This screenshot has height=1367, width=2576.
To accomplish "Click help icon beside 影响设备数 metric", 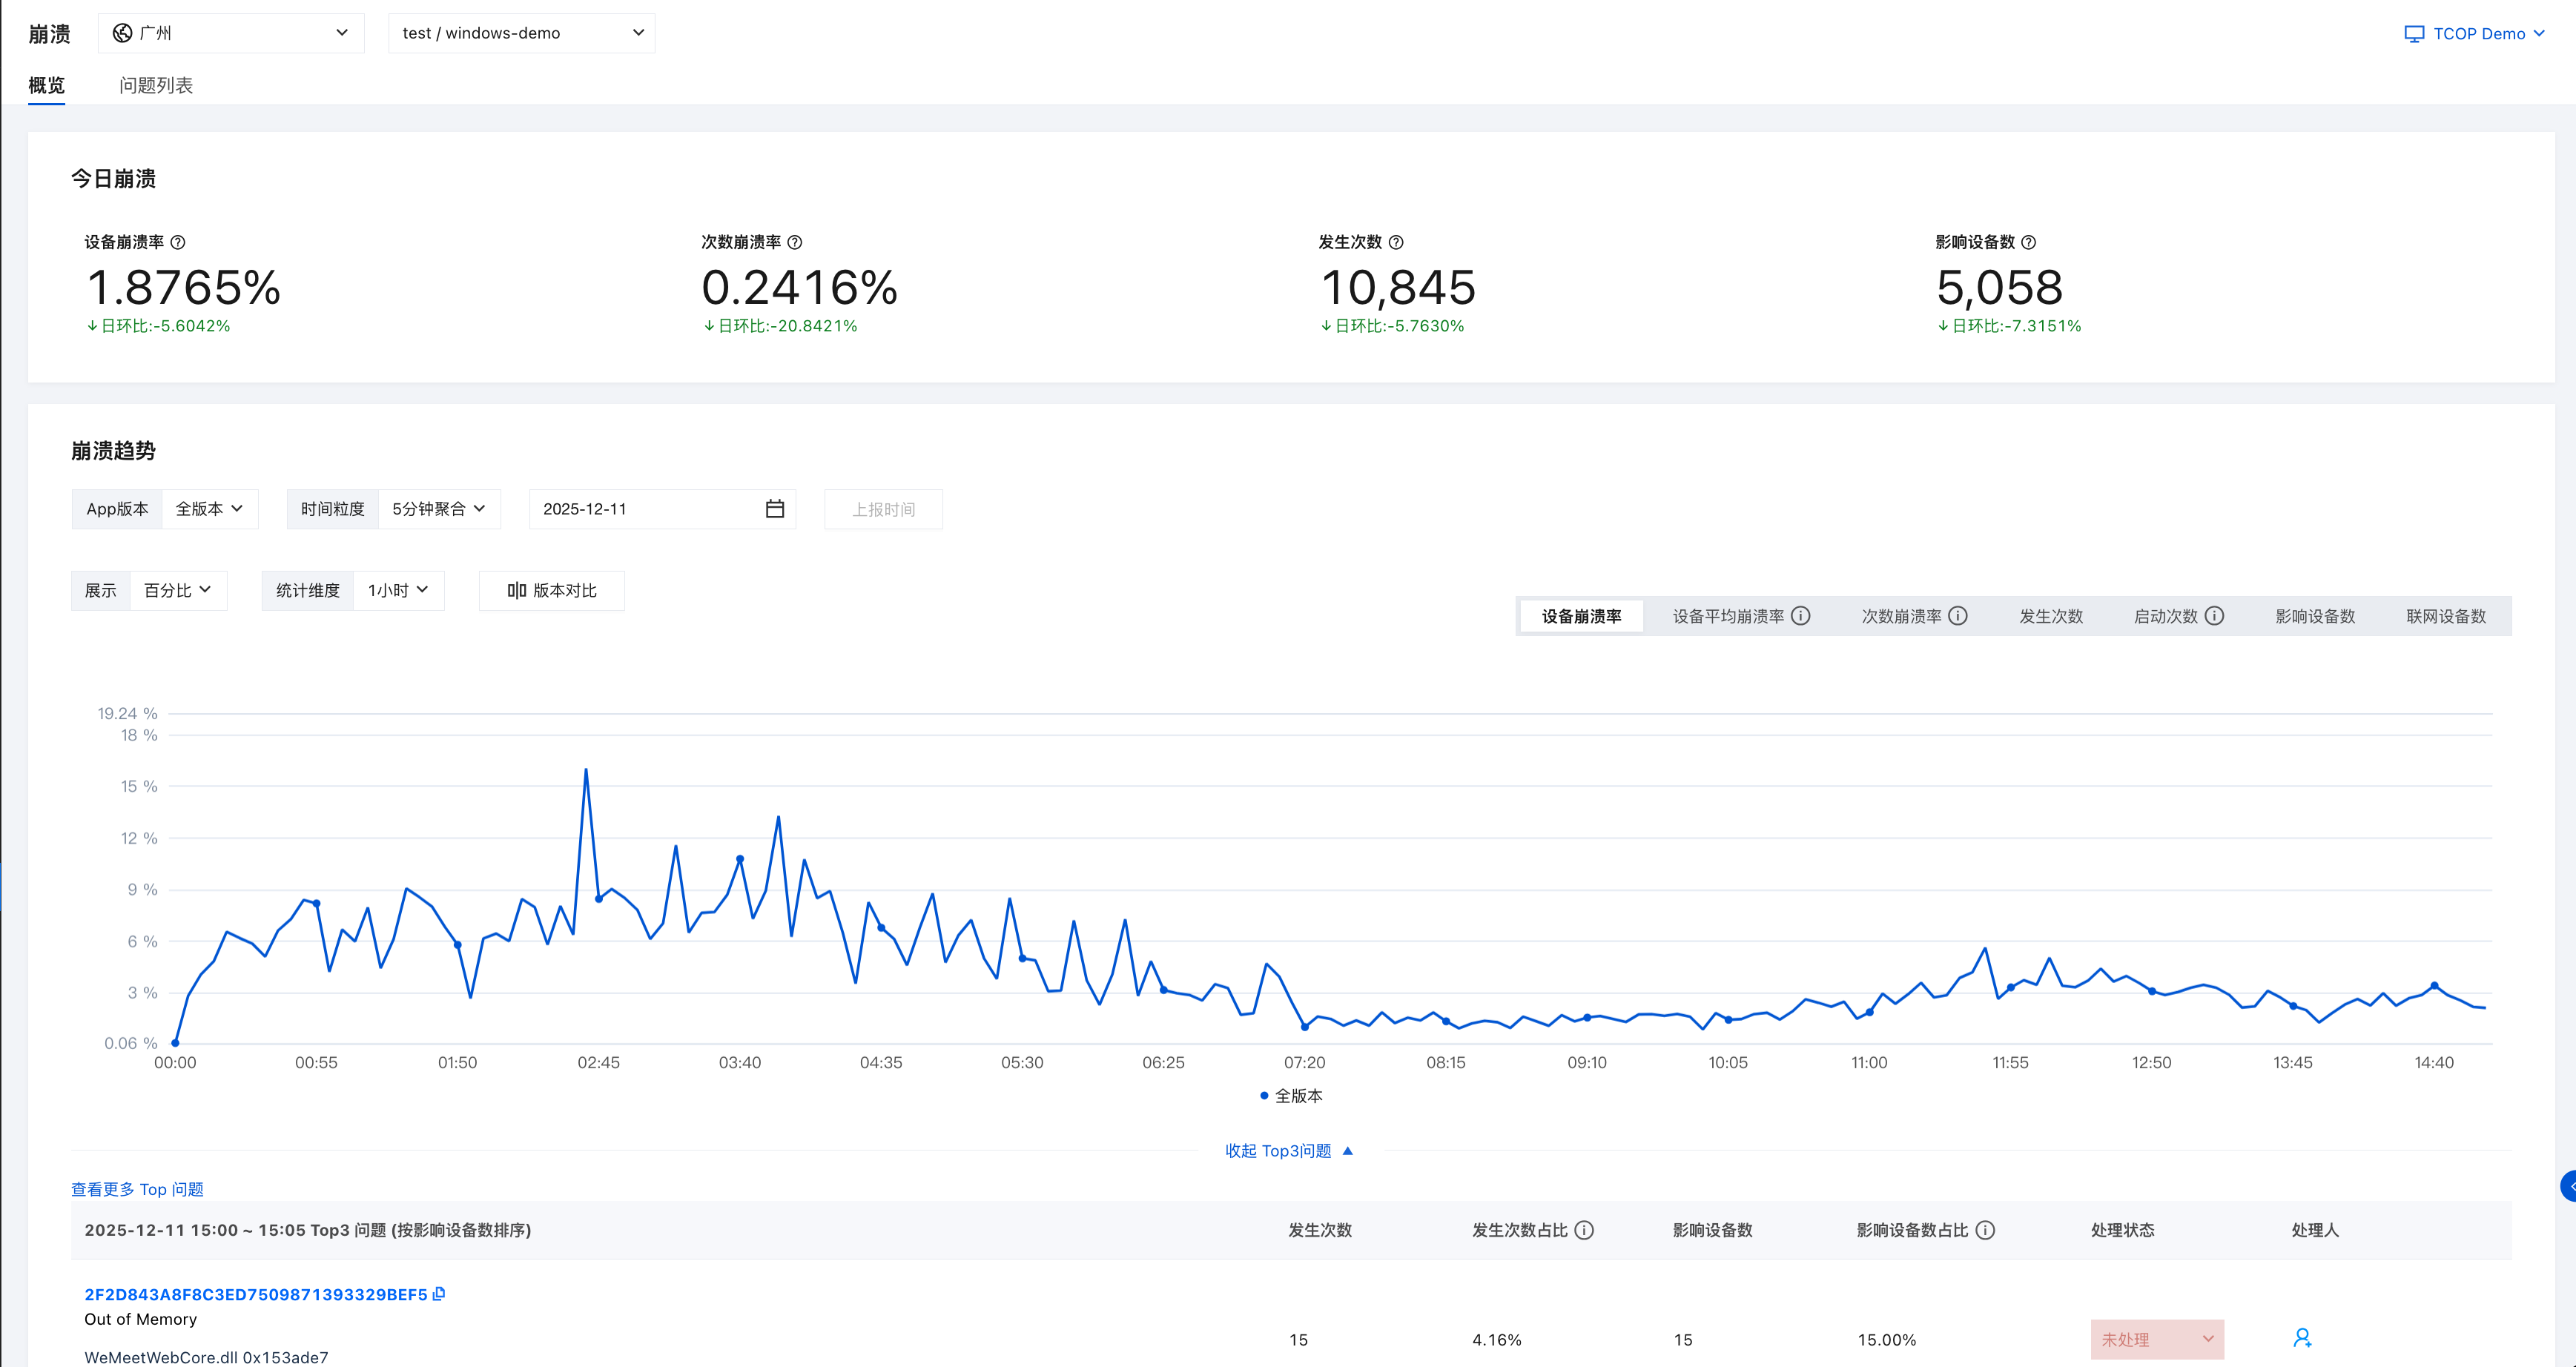I will tap(2028, 242).
